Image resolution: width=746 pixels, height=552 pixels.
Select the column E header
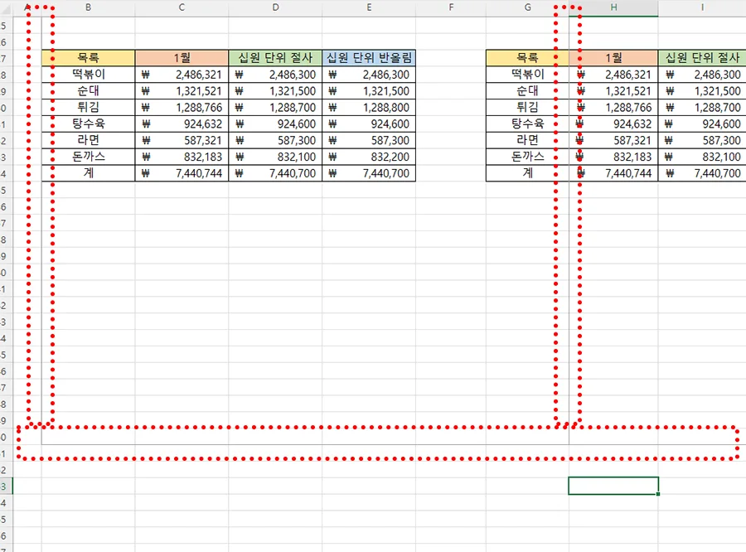(369, 7)
